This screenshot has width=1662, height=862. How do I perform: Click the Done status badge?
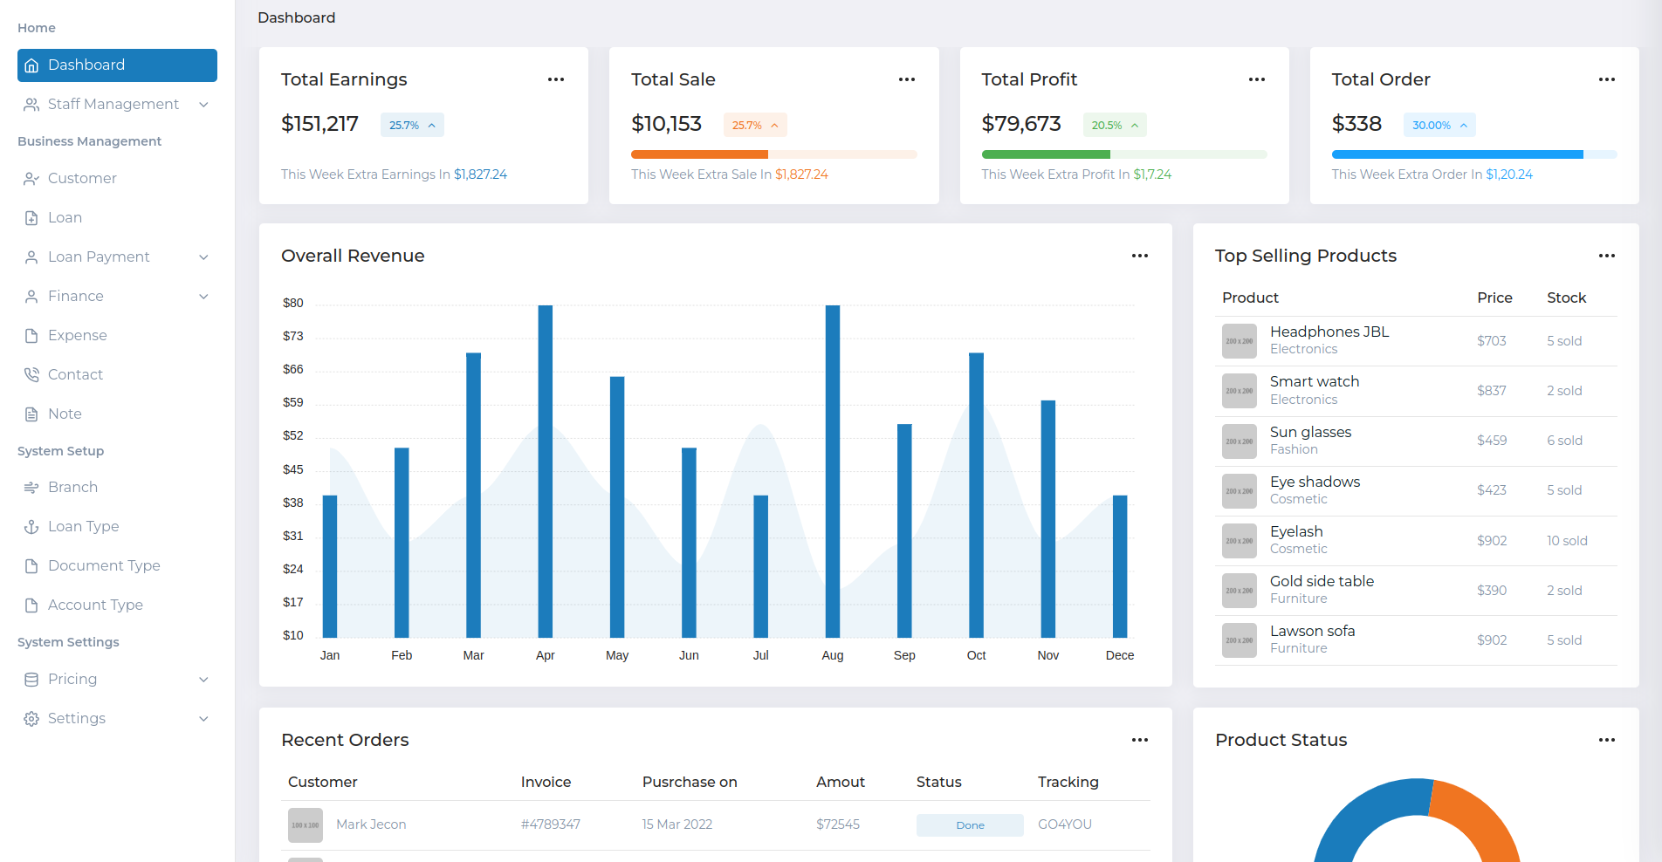point(970,825)
